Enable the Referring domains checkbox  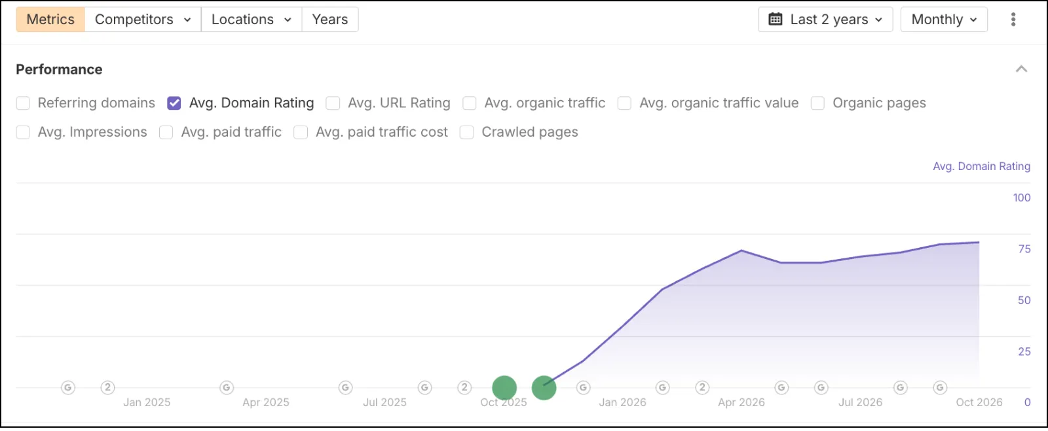(23, 103)
